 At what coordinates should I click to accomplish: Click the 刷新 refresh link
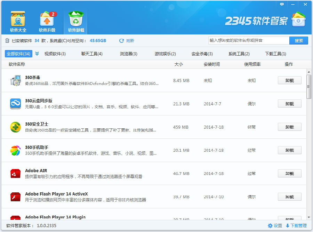pos(130,41)
